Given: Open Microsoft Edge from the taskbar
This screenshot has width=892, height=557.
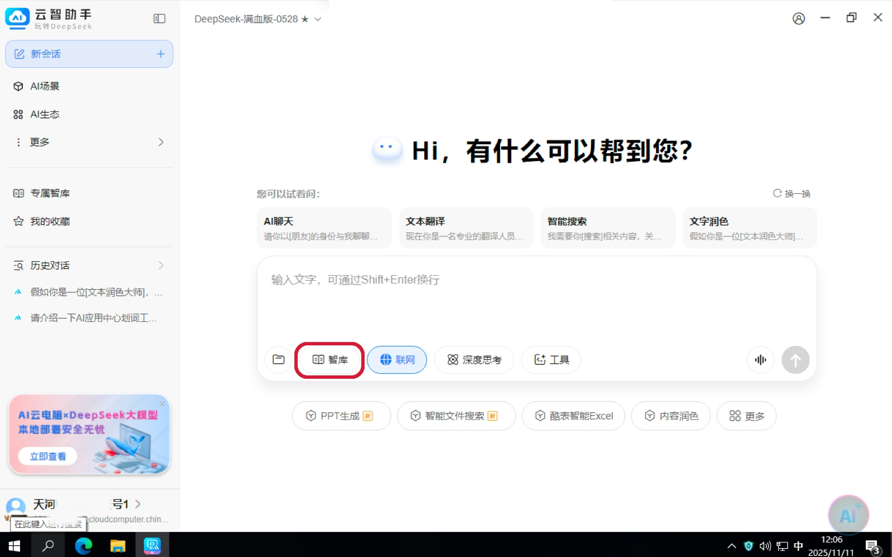Looking at the screenshot, I should (x=84, y=545).
